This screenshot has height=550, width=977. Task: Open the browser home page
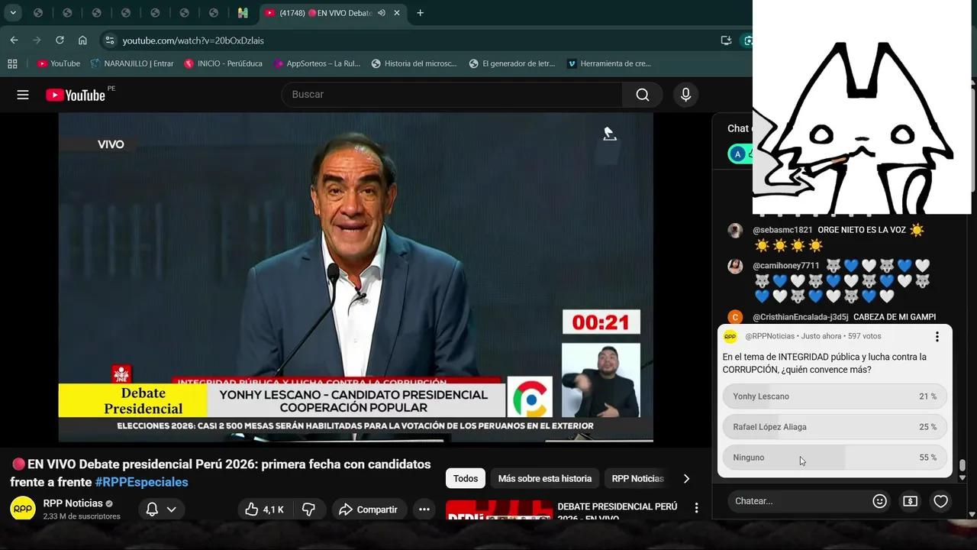[82, 40]
